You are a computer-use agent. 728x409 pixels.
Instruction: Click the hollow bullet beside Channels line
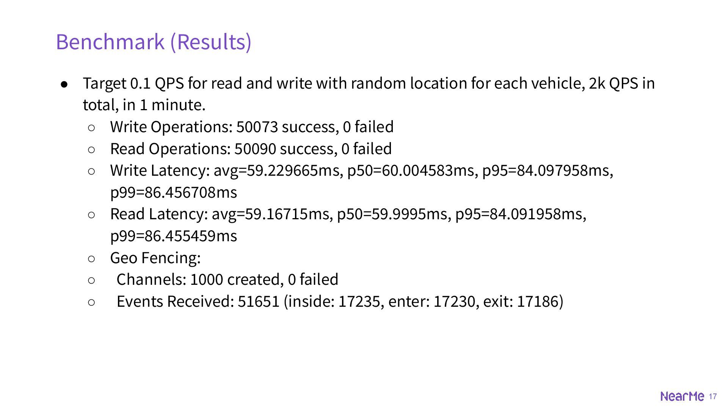click(x=91, y=280)
